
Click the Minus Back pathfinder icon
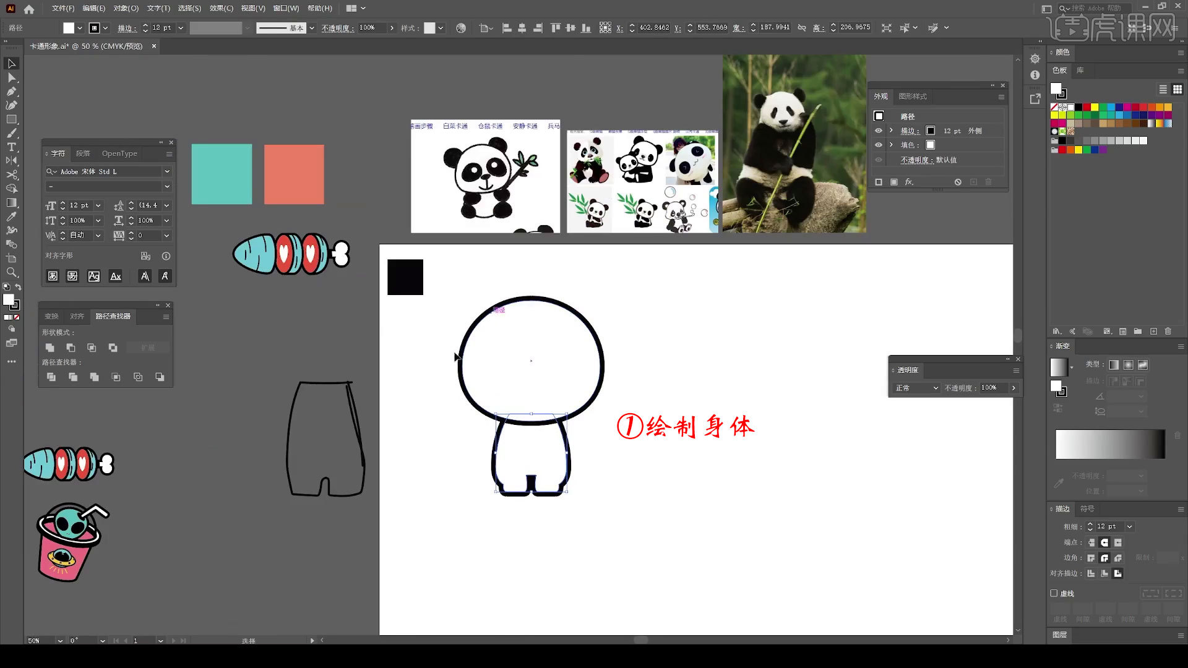[x=160, y=377]
